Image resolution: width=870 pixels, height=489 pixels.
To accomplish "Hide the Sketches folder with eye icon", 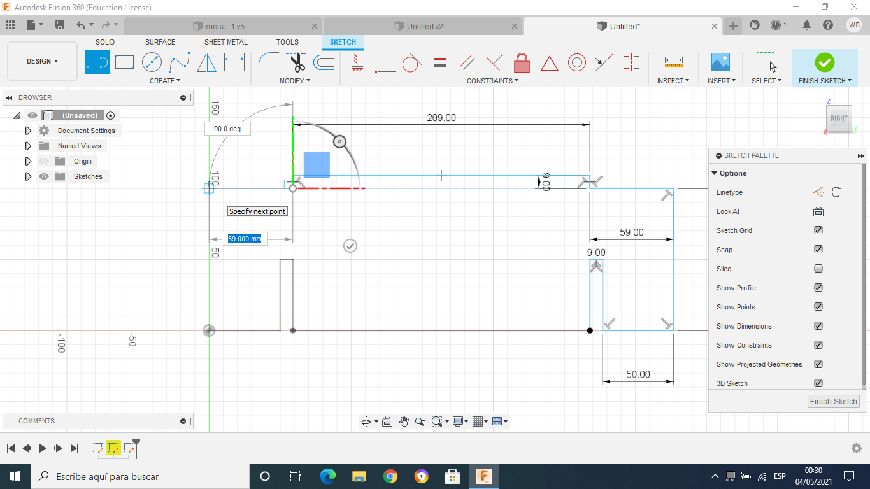I will pyautogui.click(x=44, y=176).
